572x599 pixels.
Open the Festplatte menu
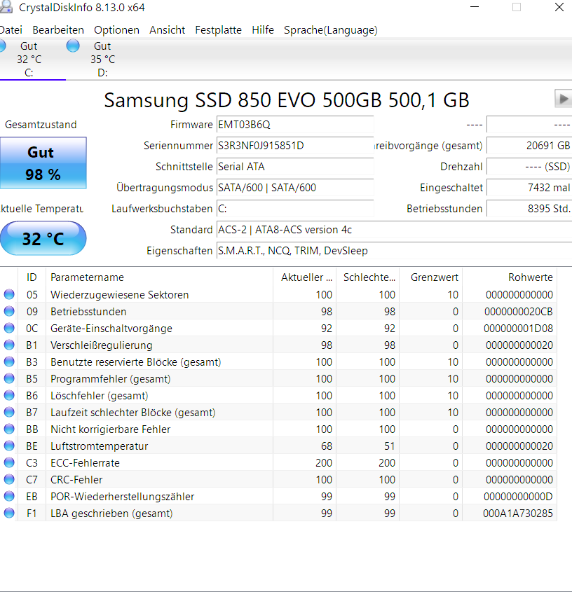click(218, 30)
